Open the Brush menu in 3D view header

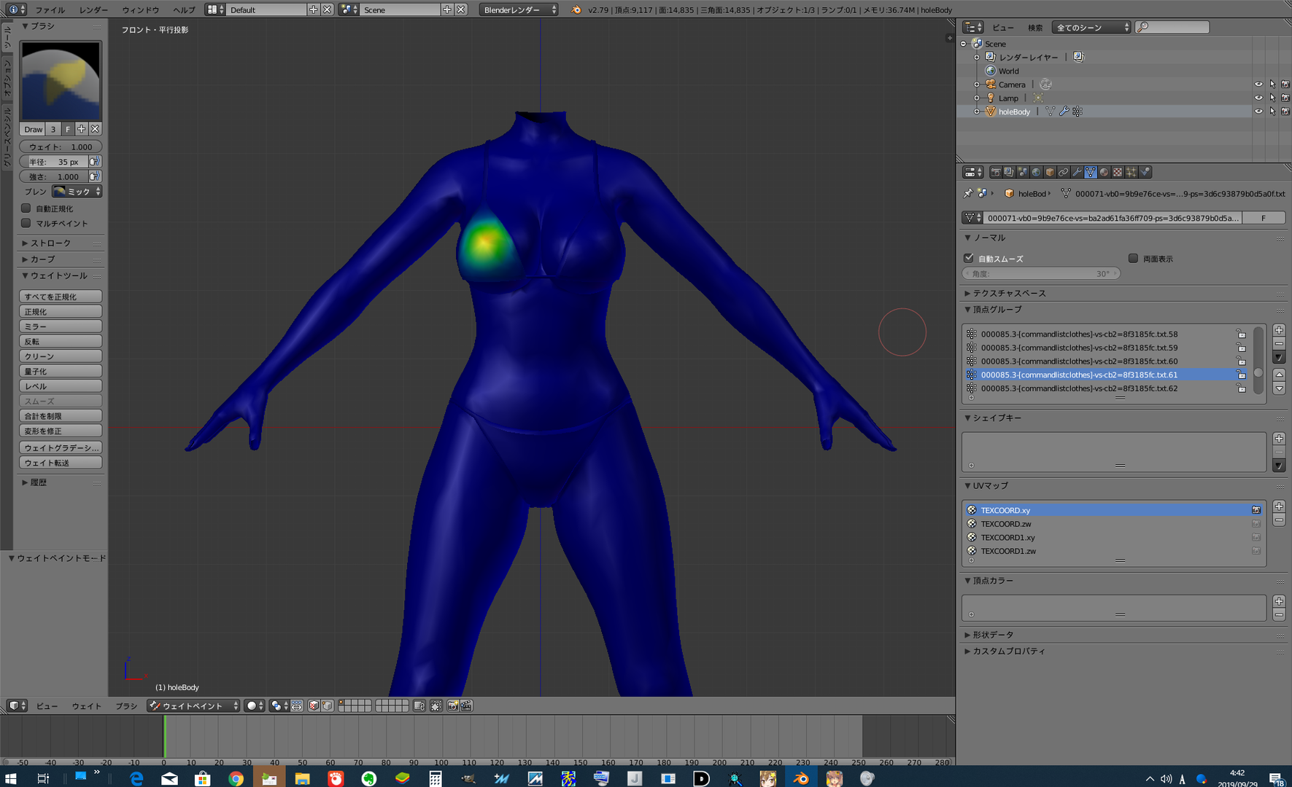coord(126,706)
